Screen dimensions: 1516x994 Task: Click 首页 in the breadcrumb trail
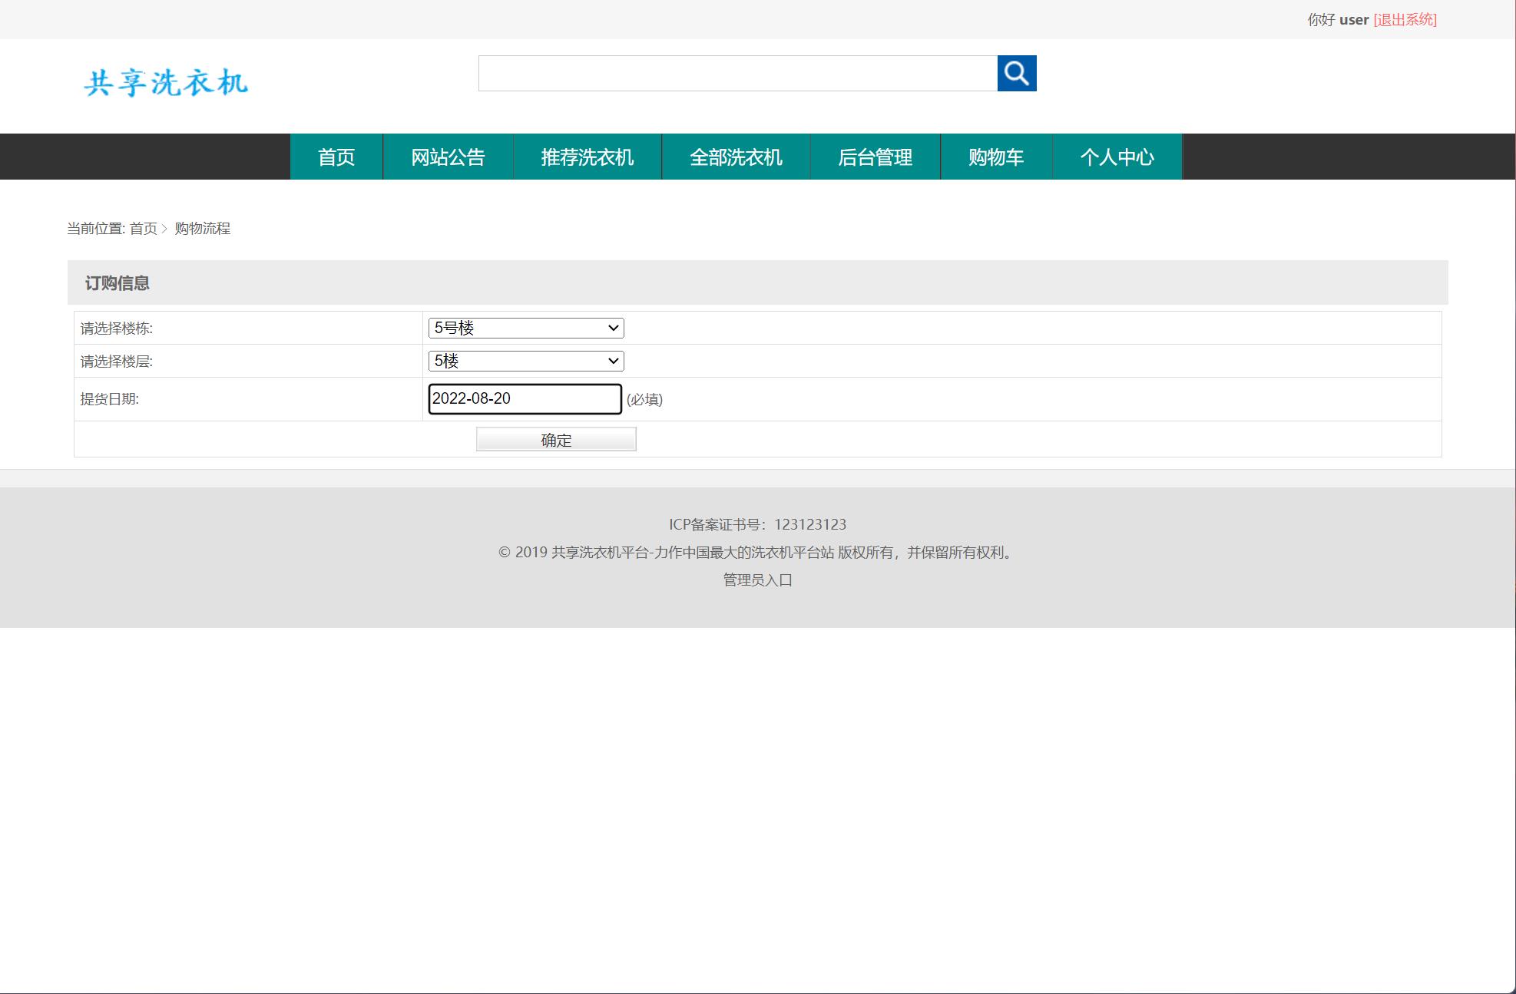(142, 229)
